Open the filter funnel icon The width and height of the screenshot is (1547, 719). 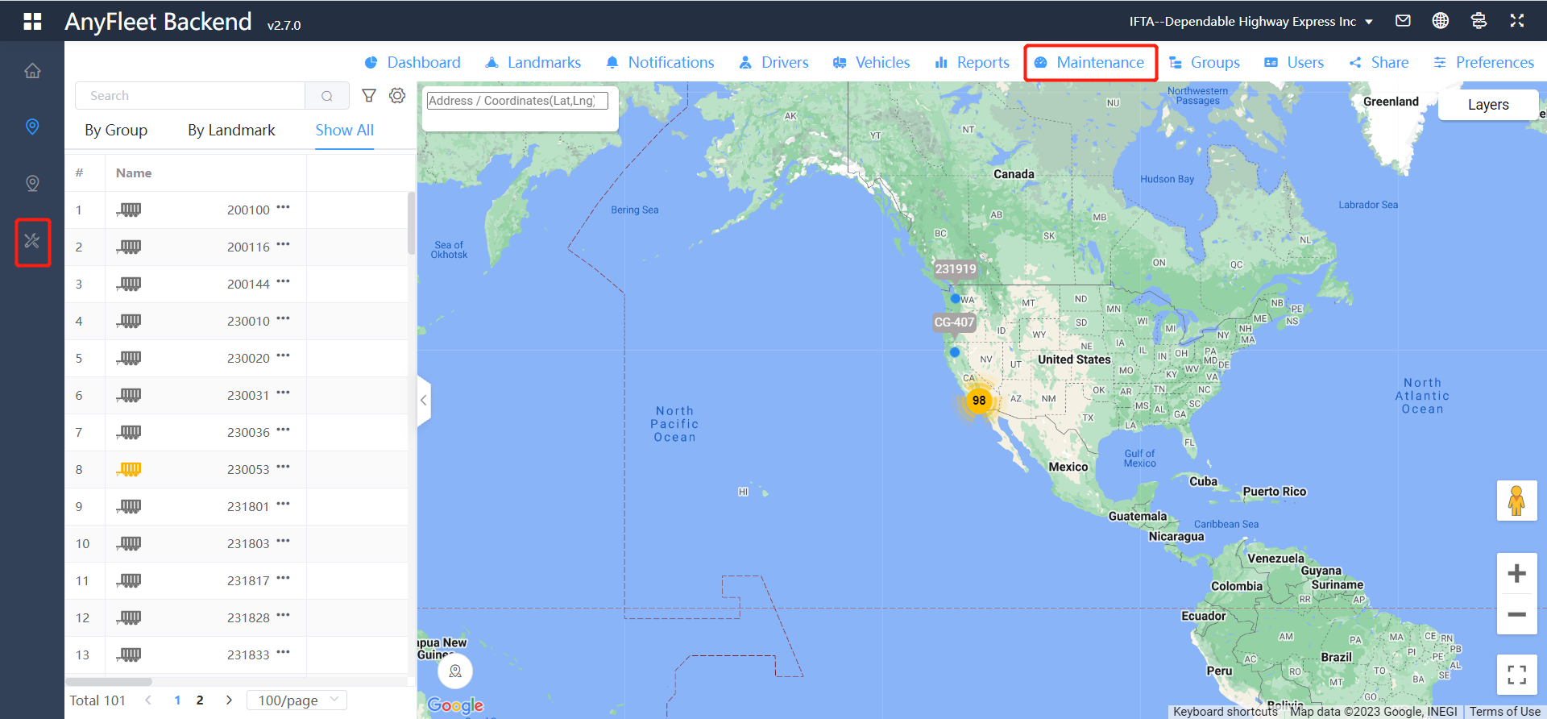coord(369,96)
